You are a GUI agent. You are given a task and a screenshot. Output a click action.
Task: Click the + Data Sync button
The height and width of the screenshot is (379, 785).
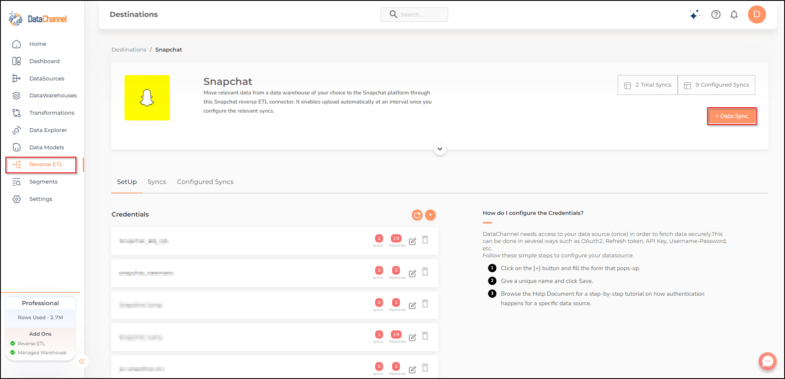pyautogui.click(x=732, y=116)
